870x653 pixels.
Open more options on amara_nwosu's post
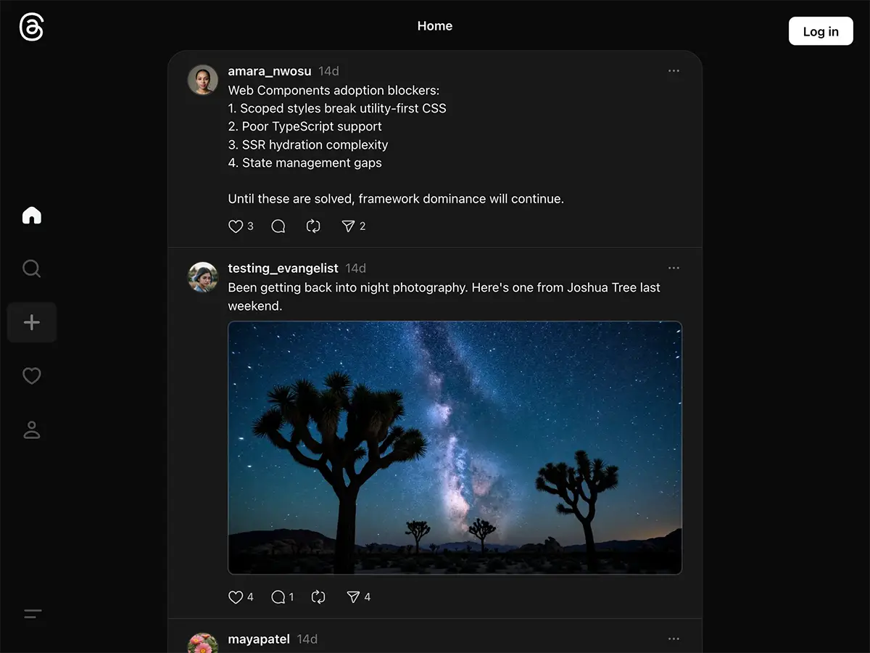tap(674, 70)
